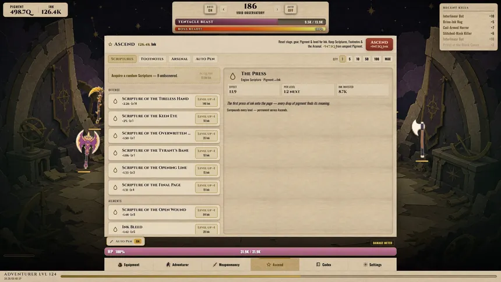
Task: Open the Damage Meter
Action: tap(383, 243)
